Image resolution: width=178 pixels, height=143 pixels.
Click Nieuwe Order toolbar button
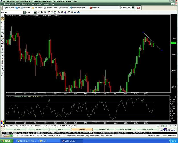pyautogui.click(x=9, y=8)
